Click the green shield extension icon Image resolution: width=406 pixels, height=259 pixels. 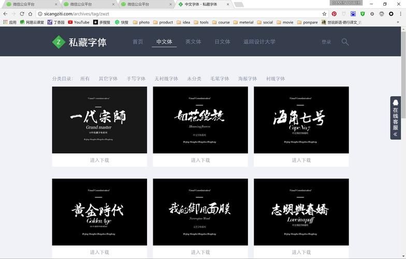(363, 13)
